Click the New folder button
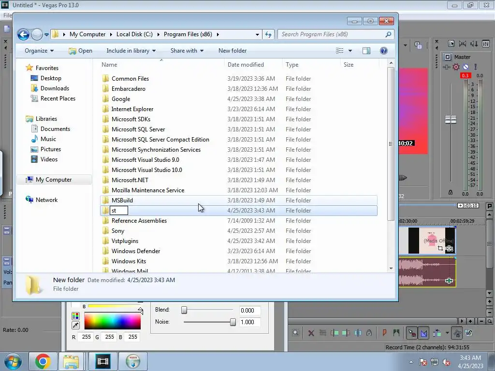The height and width of the screenshot is (371, 495). click(233, 51)
